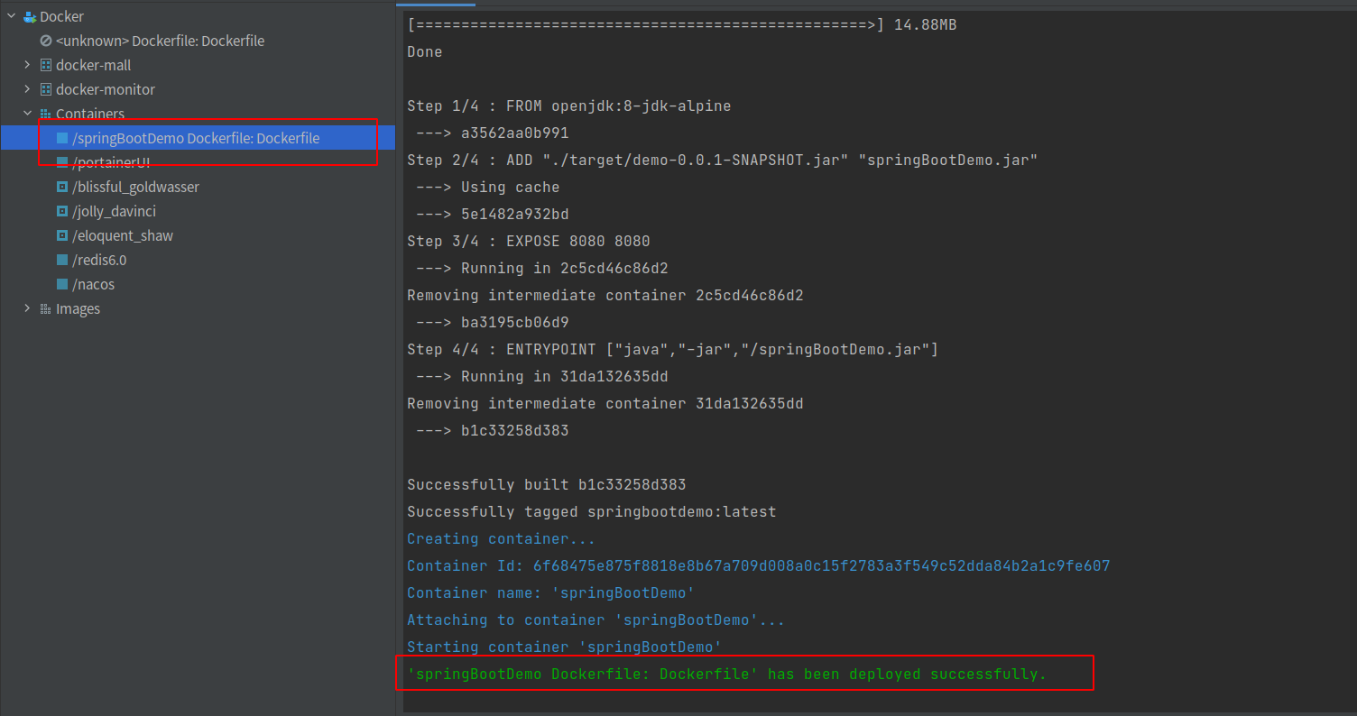Viewport: 1357px width, 716px height.
Task: Click the Containers group icon
Action: click(46, 114)
